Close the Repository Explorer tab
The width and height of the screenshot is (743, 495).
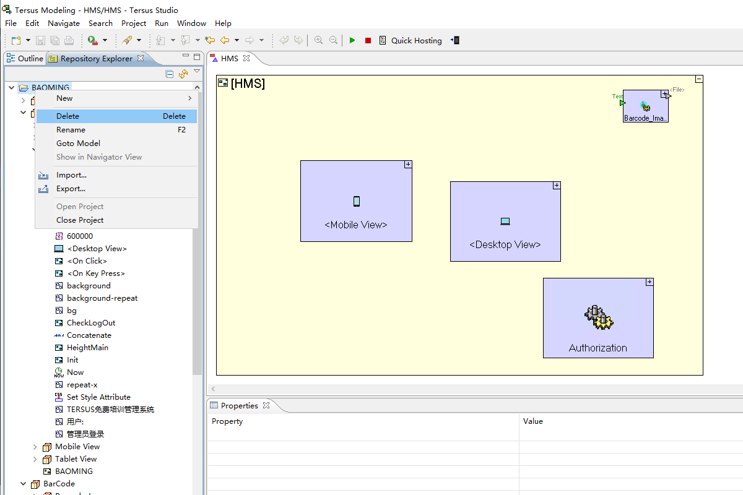point(141,58)
